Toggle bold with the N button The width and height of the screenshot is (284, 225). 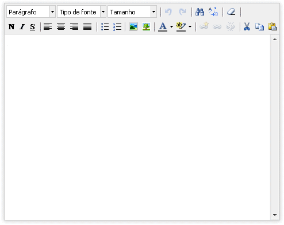11,27
